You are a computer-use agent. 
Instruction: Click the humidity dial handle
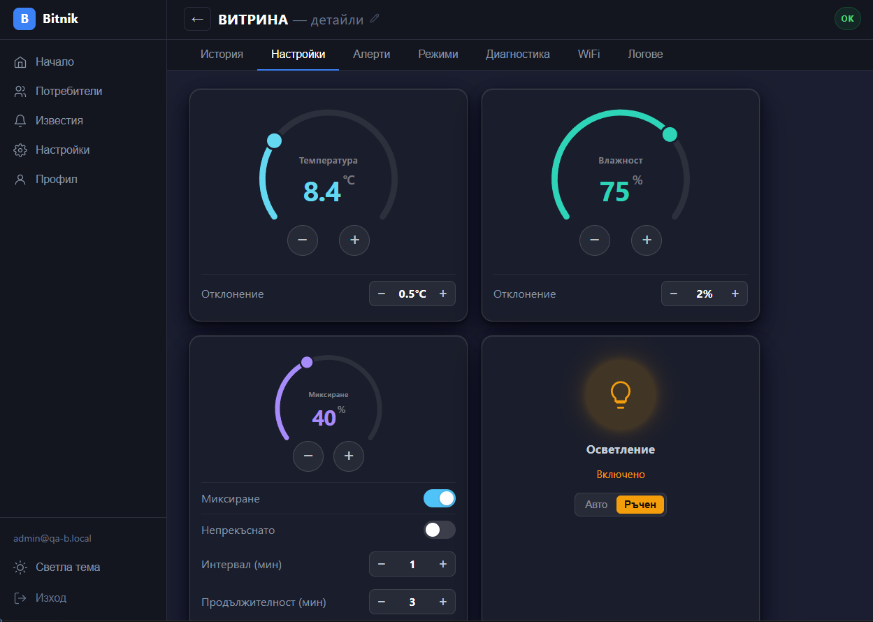[x=670, y=134]
